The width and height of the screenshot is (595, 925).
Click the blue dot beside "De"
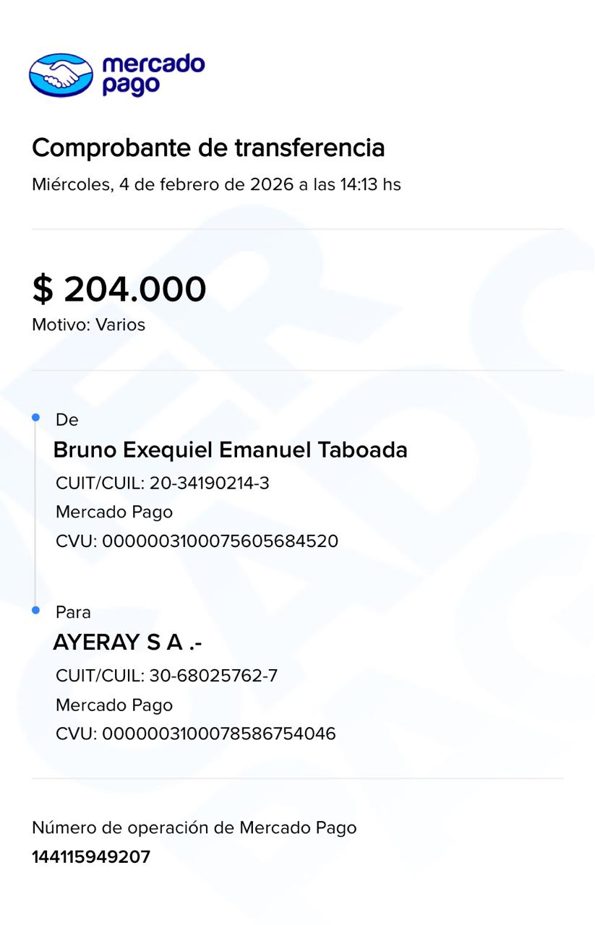pos(35,418)
